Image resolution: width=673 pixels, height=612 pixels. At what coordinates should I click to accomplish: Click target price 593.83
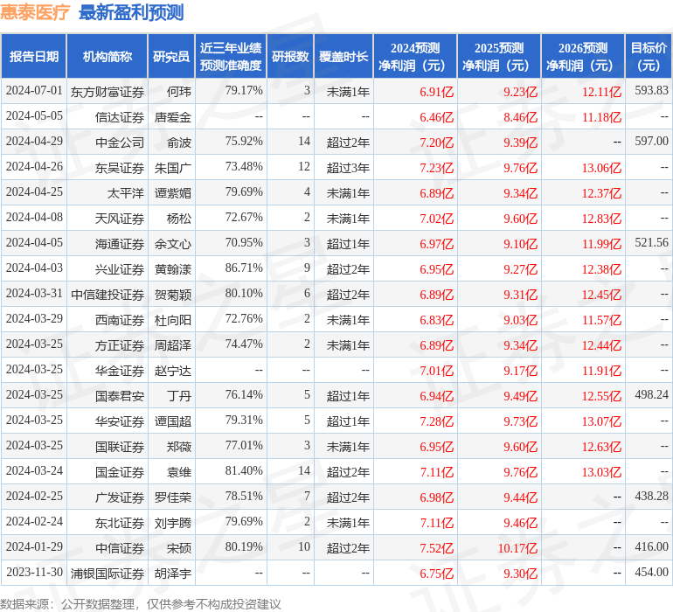tap(651, 90)
